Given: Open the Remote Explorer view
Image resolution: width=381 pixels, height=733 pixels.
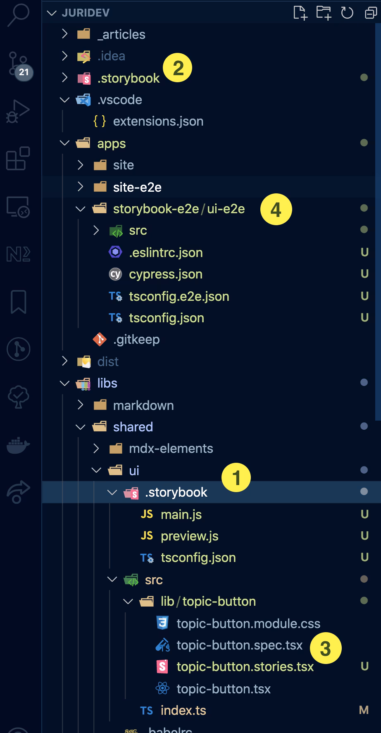Looking at the screenshot, I should click(x=18, y=207).
